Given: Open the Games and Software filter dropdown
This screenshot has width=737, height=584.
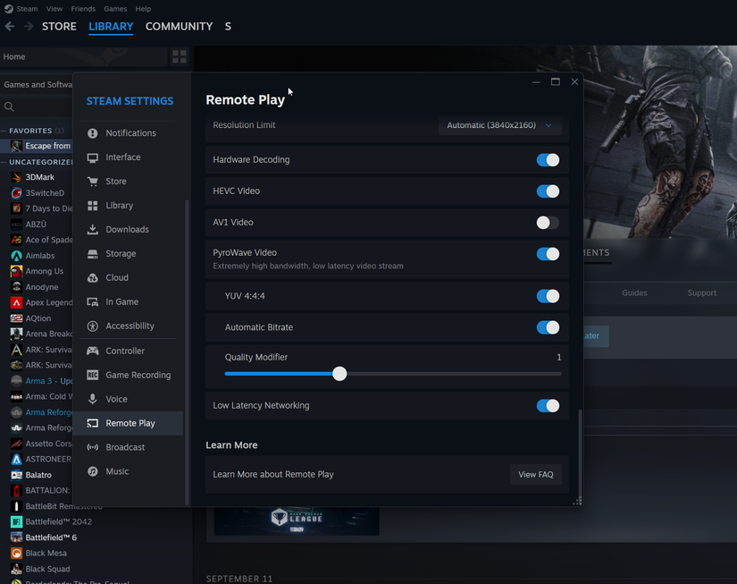Looking at the screenshot, I should (x=38, y=85).
